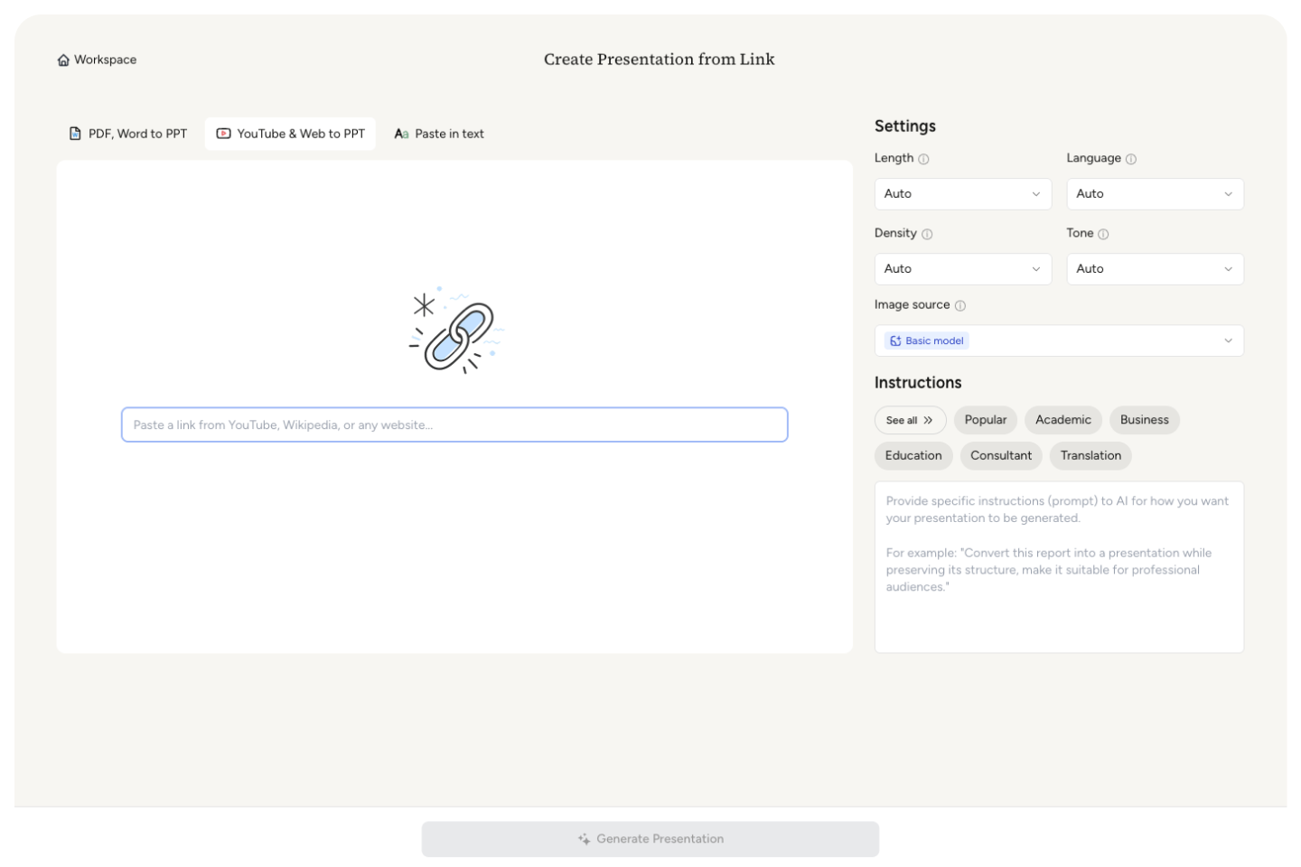Click the Language info icon
1301x867 pixels.
point(1131,159)
